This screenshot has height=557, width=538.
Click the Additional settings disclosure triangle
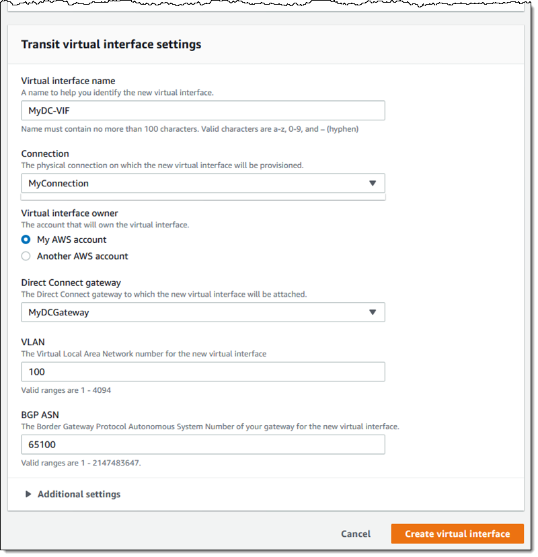click(x=28, y=494)
